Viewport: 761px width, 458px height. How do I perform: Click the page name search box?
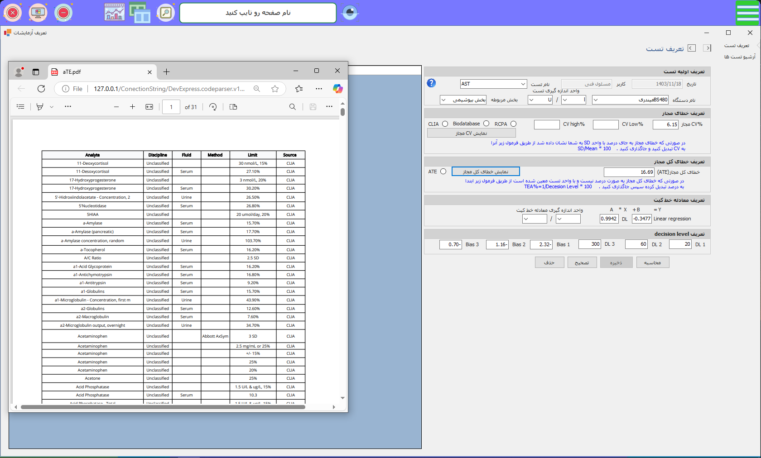click(258, 13)
